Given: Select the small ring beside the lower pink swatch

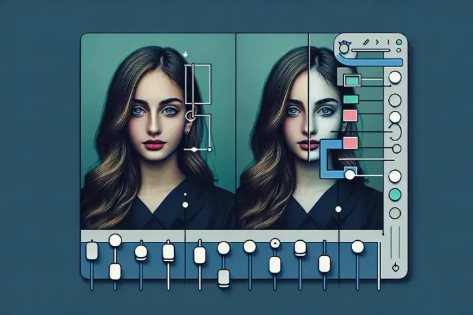Looking at the screenshot, I should 397,148.
